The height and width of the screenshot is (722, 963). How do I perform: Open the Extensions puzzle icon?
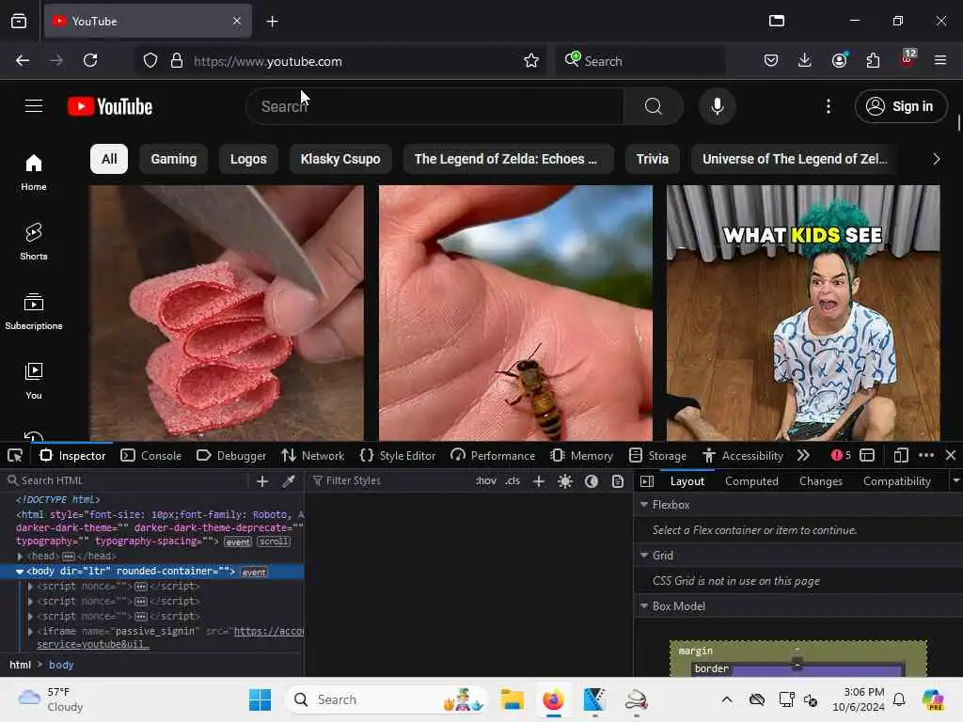tap(873, 60)
